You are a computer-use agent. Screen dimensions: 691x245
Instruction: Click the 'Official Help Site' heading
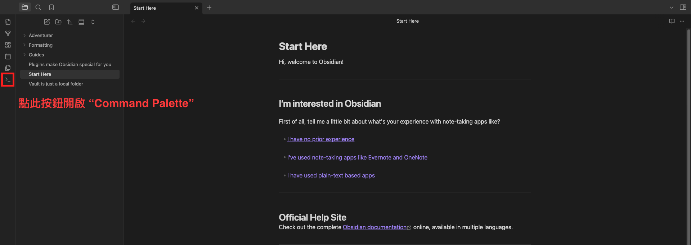[313, 217]
